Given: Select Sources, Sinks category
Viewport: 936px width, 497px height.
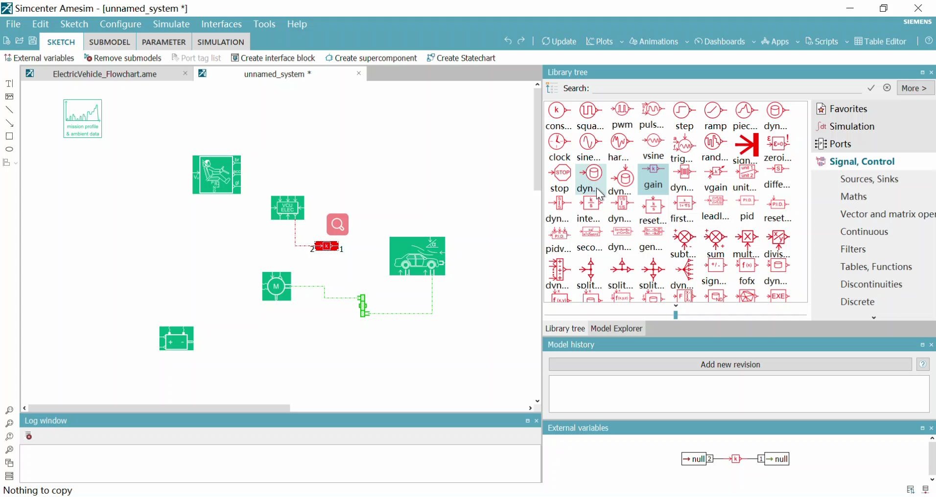Looking at the screenshot, I should click(x=869, y=179).
